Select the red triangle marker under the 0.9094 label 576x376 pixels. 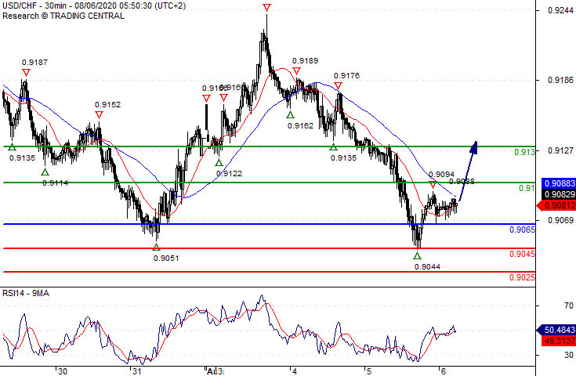(x=433, y=184)
